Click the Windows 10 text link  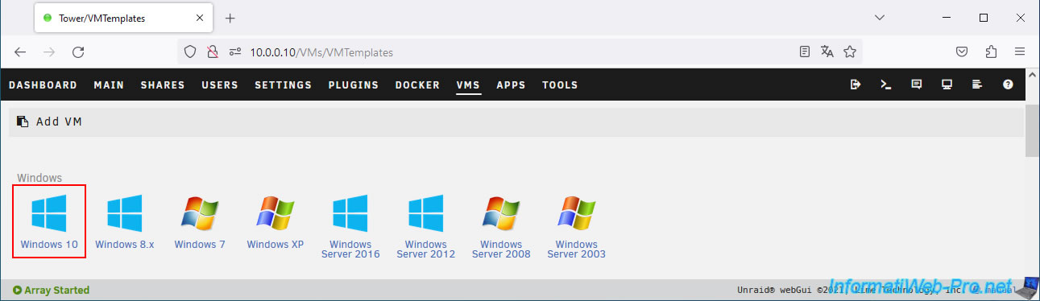click(x=49, y=244)
